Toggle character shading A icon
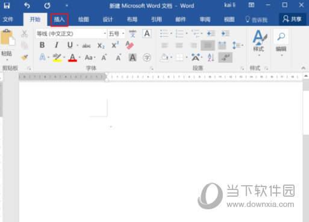 pyautogui.click(x=133, y=58)
